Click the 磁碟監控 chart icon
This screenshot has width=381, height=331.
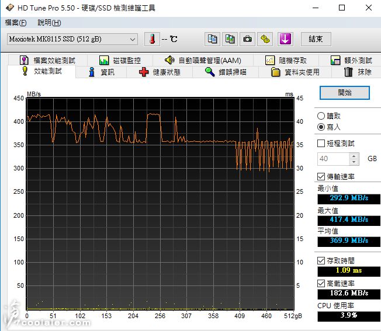104,60
